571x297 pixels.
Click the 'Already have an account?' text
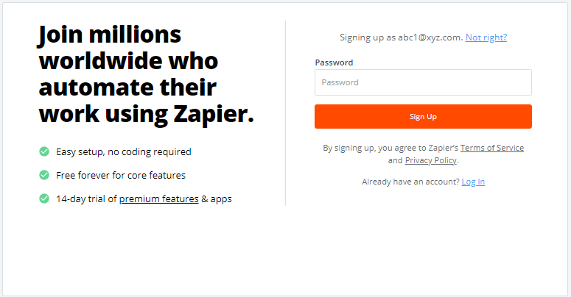point(410,182)
